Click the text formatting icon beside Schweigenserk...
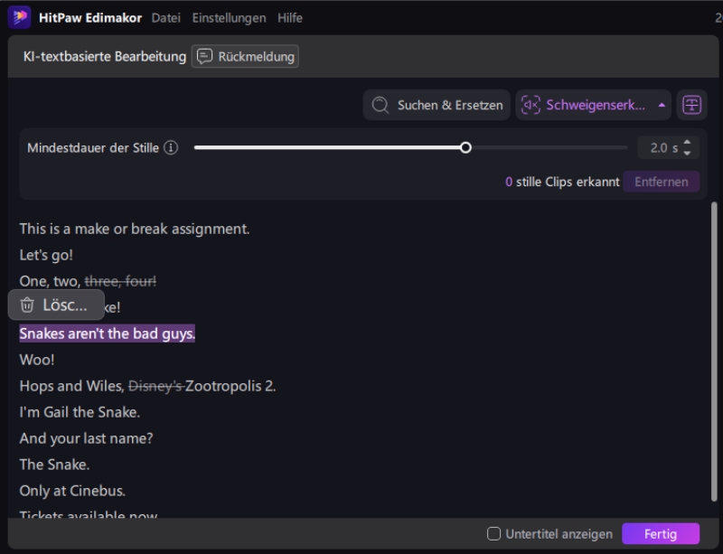This screenshot has height=554, width=723. [691, 105]
